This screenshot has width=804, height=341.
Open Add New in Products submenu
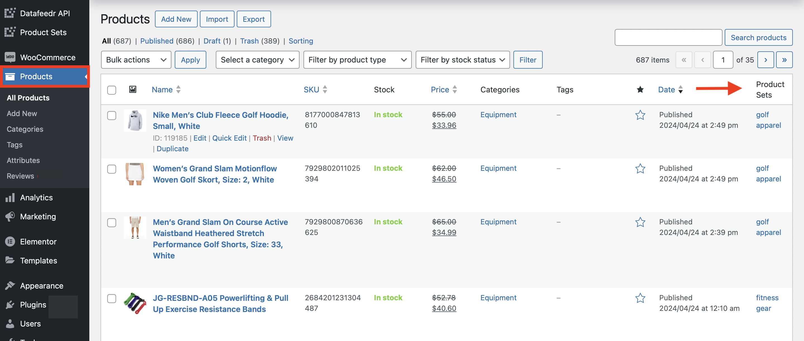[22, 113]
